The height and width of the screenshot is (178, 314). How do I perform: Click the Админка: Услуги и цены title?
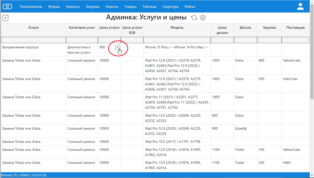click(146, 17)
